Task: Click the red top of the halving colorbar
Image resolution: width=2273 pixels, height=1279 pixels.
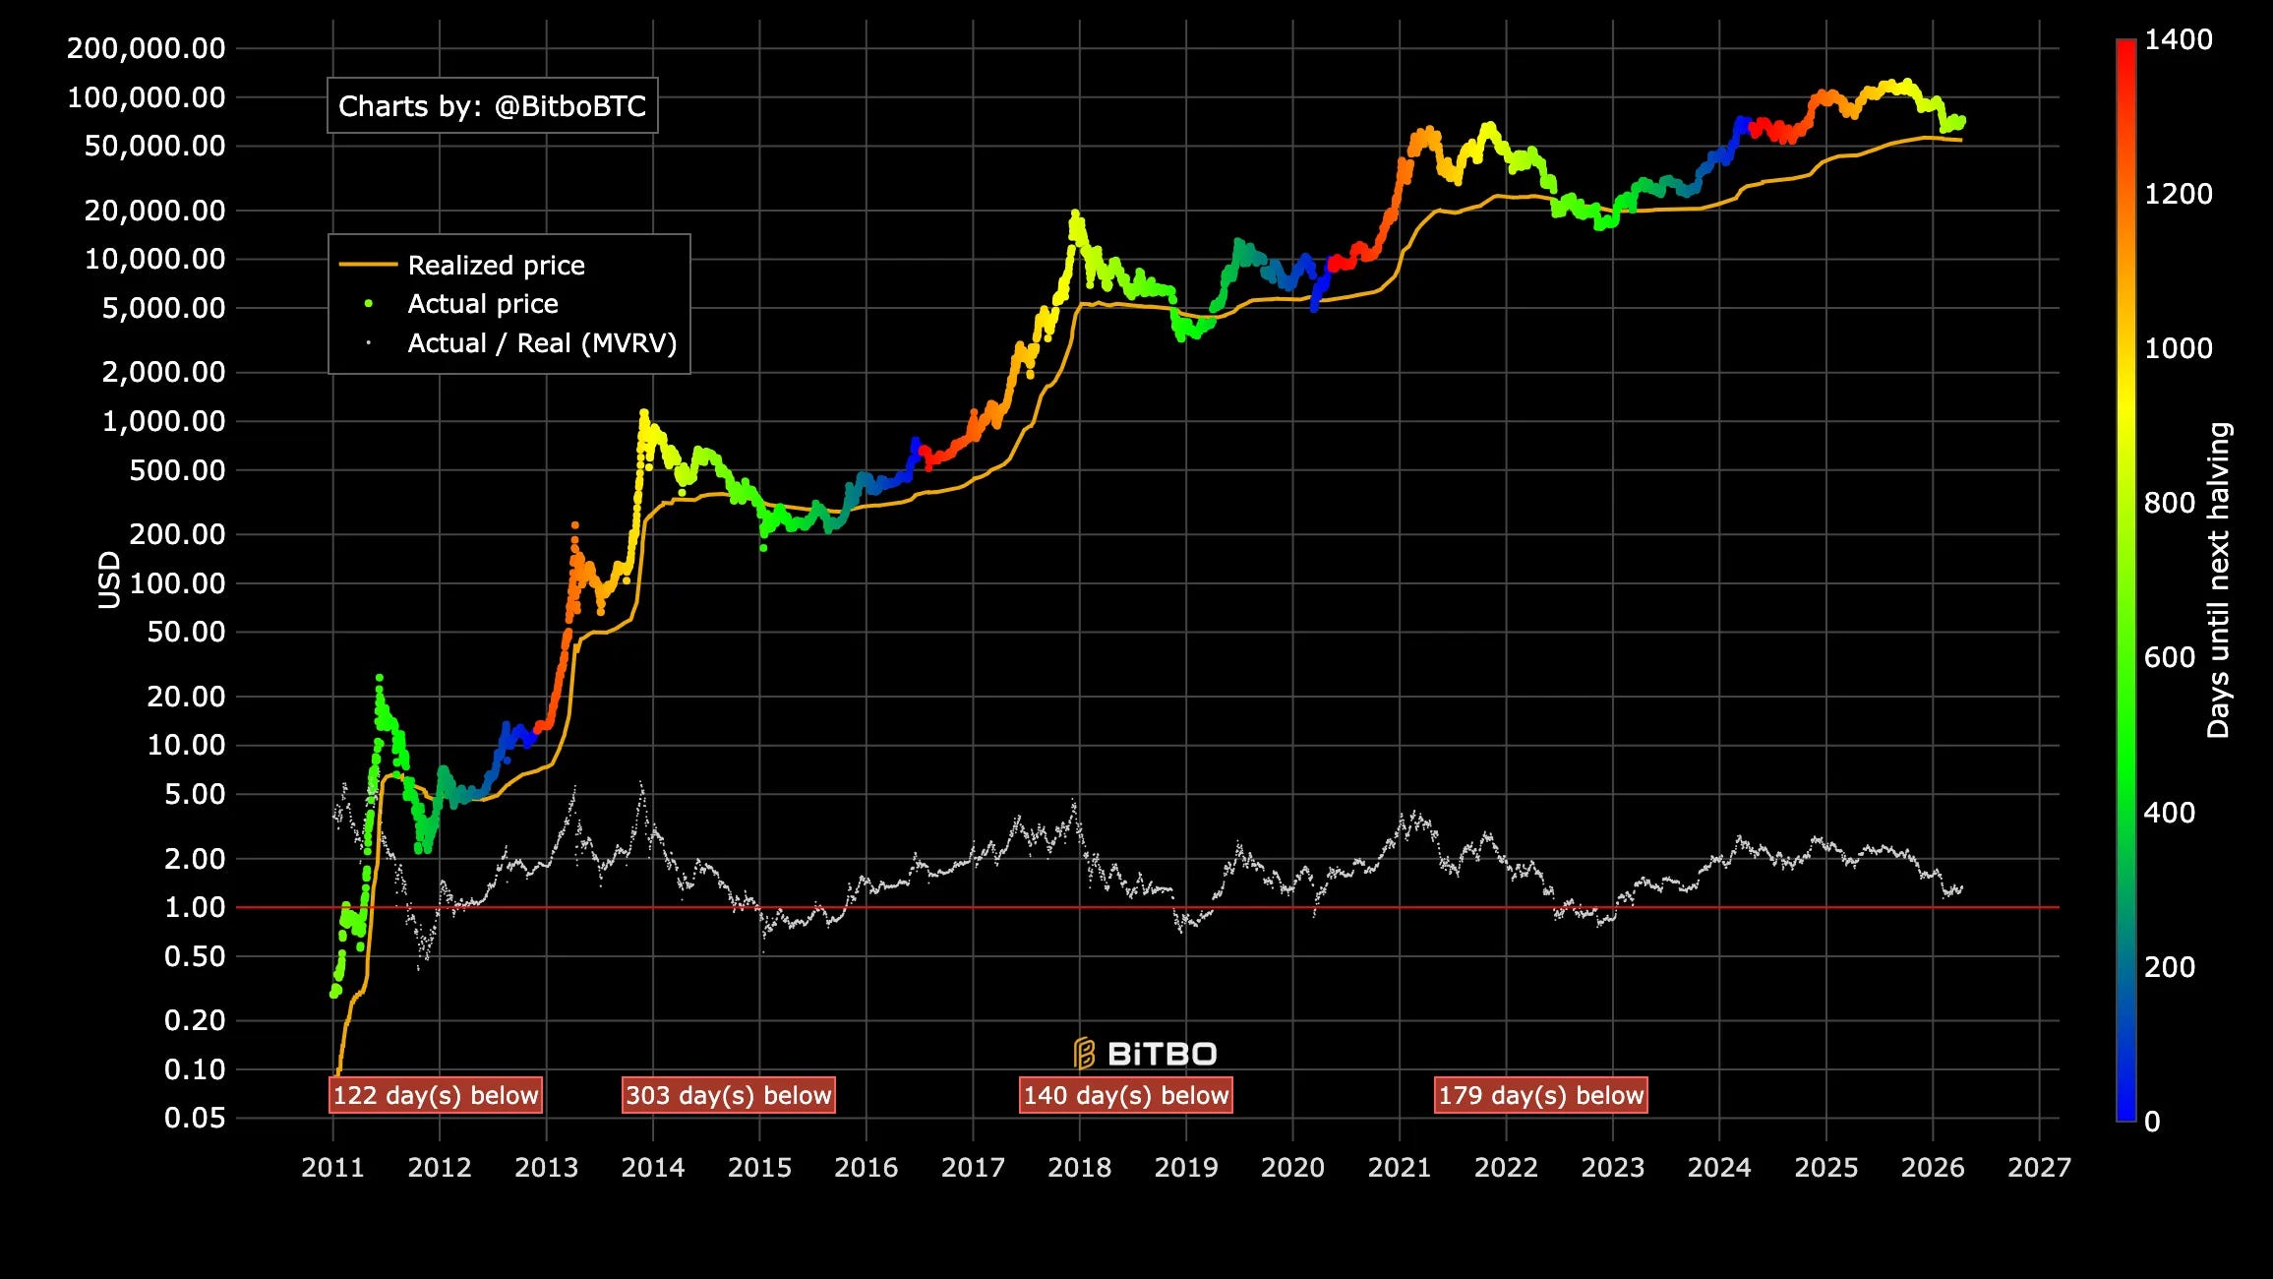Action: pyautogui.click(x=2125, y=49)
